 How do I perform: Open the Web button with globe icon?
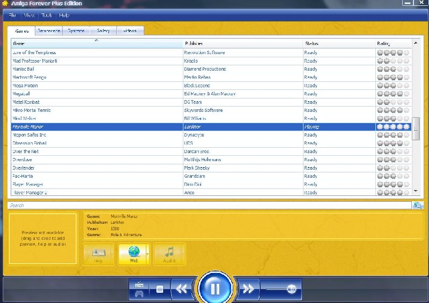134,254
